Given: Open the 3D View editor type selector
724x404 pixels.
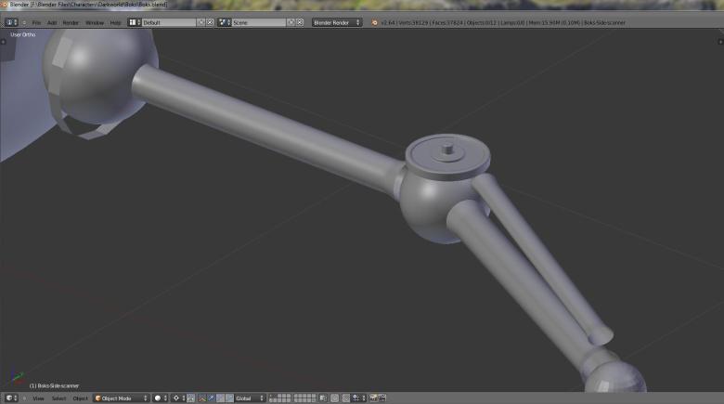Looking at the screenshot, I should coord(12,398).
